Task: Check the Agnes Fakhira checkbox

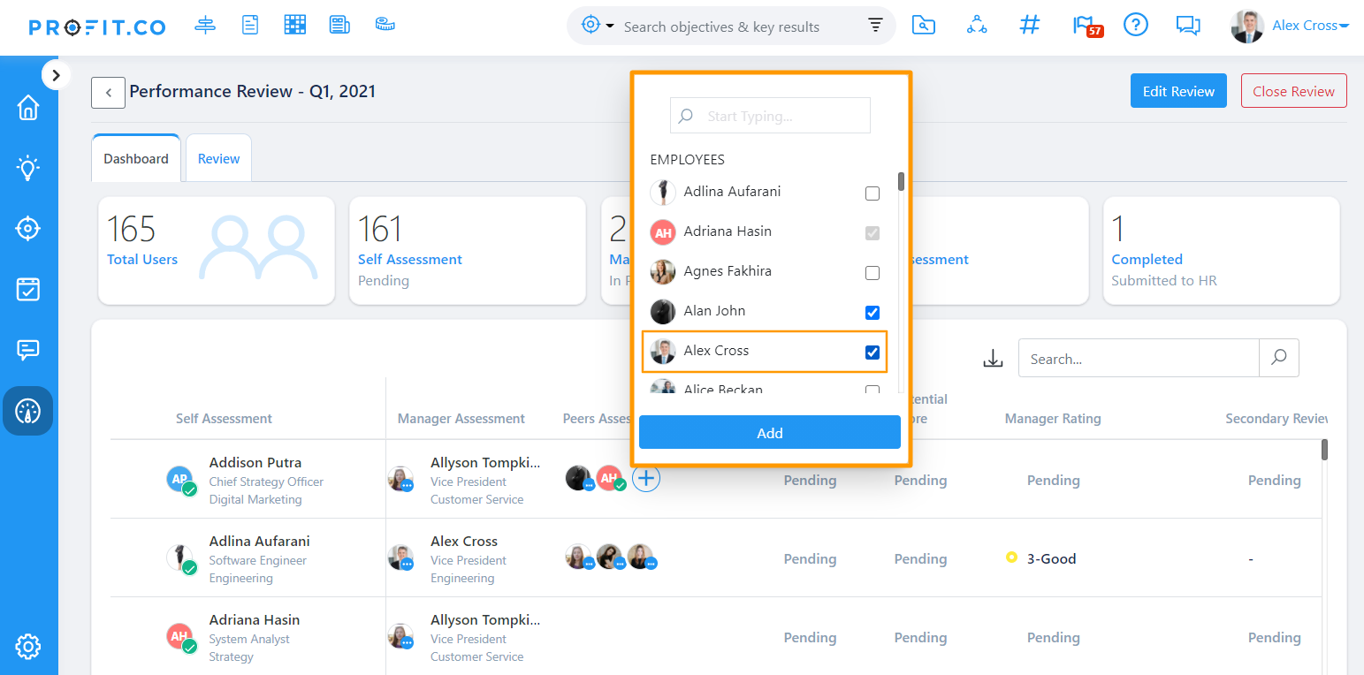Action: click(873, 273)
